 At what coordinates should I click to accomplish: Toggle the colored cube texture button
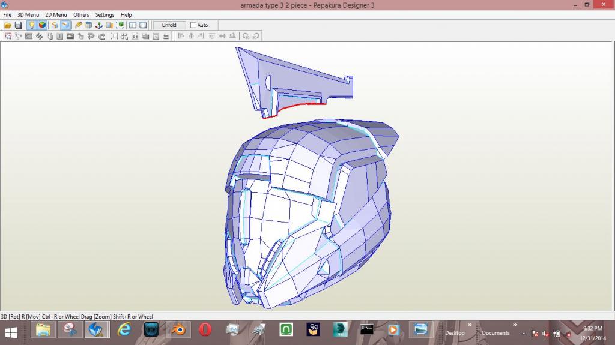(x=42, y=25)
